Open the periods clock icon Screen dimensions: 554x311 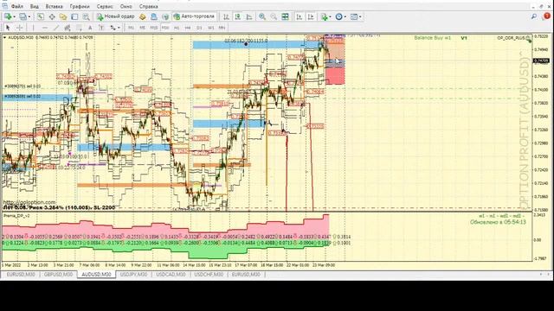pos(338,16)
